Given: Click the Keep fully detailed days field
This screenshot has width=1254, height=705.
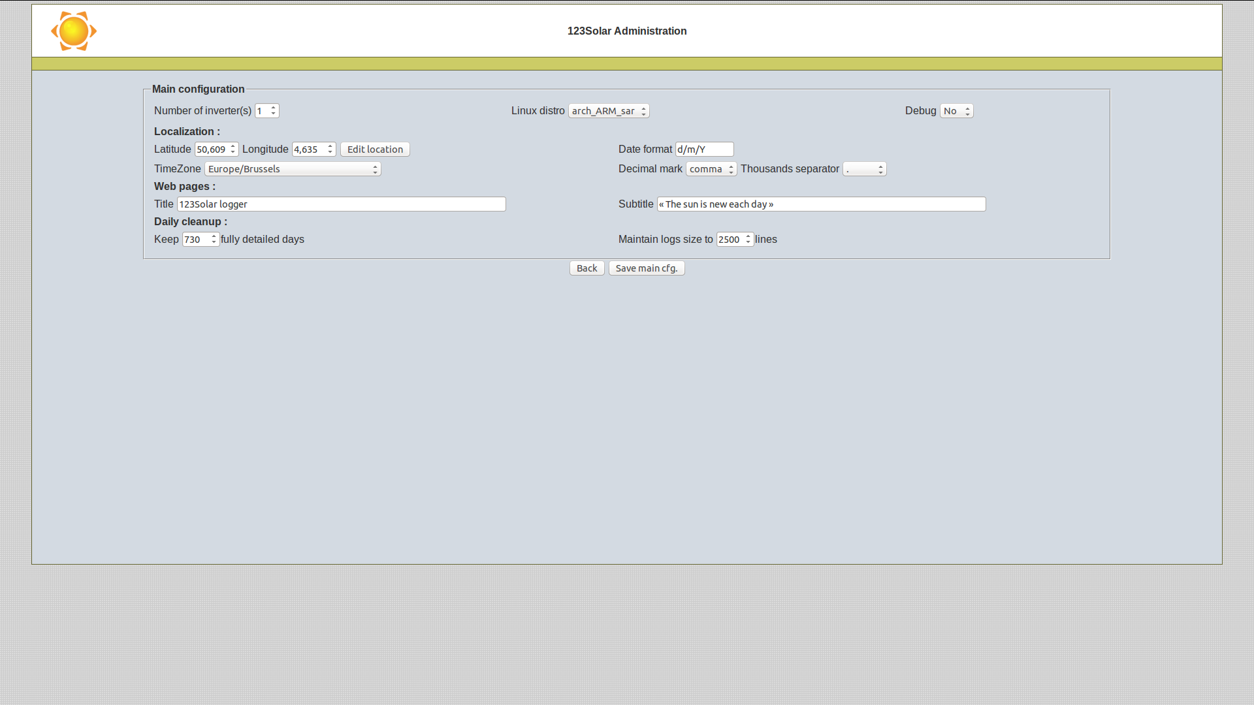Looking at the screenshot, I should coord(201,240).
